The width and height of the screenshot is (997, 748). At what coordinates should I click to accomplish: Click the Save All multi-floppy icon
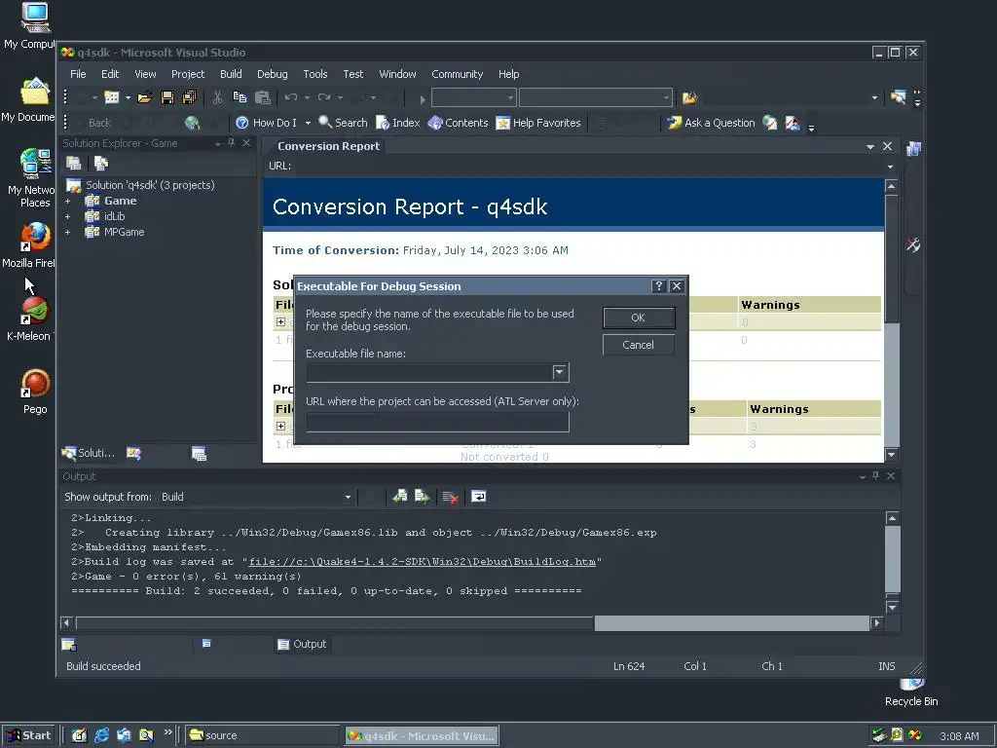[190, 97]
